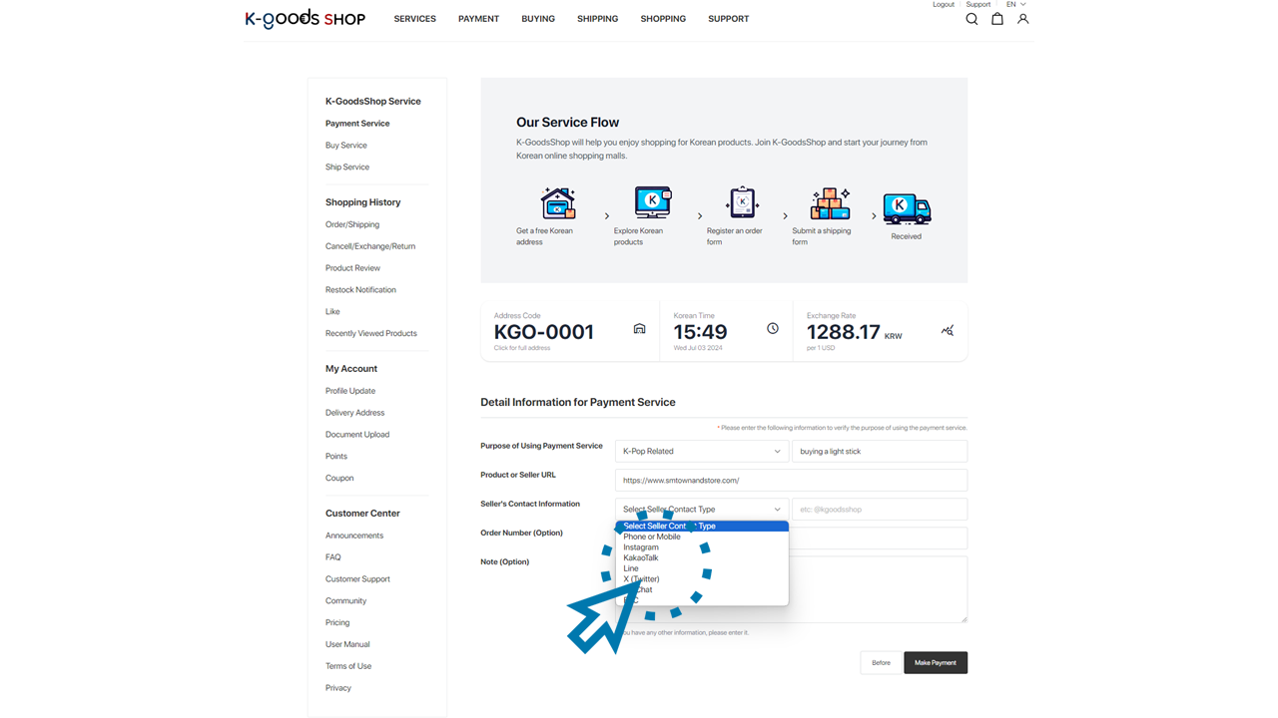Click the K-Goods Shop logo
The height and width of the screenshot is (718, 1278).
click(306, 19)
